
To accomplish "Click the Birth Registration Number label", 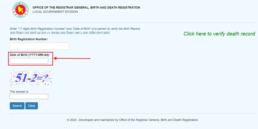I will click(x=29, y=39).
